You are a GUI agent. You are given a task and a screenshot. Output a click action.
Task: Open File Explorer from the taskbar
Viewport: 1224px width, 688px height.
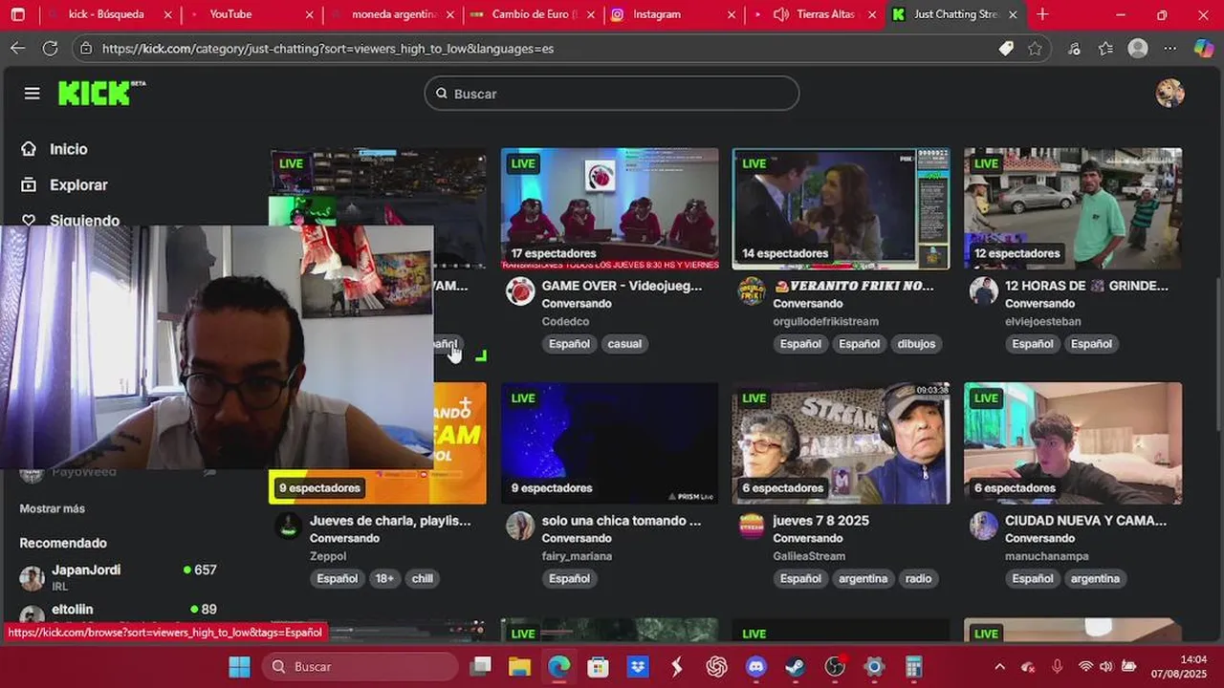click(x=519, y=666)
